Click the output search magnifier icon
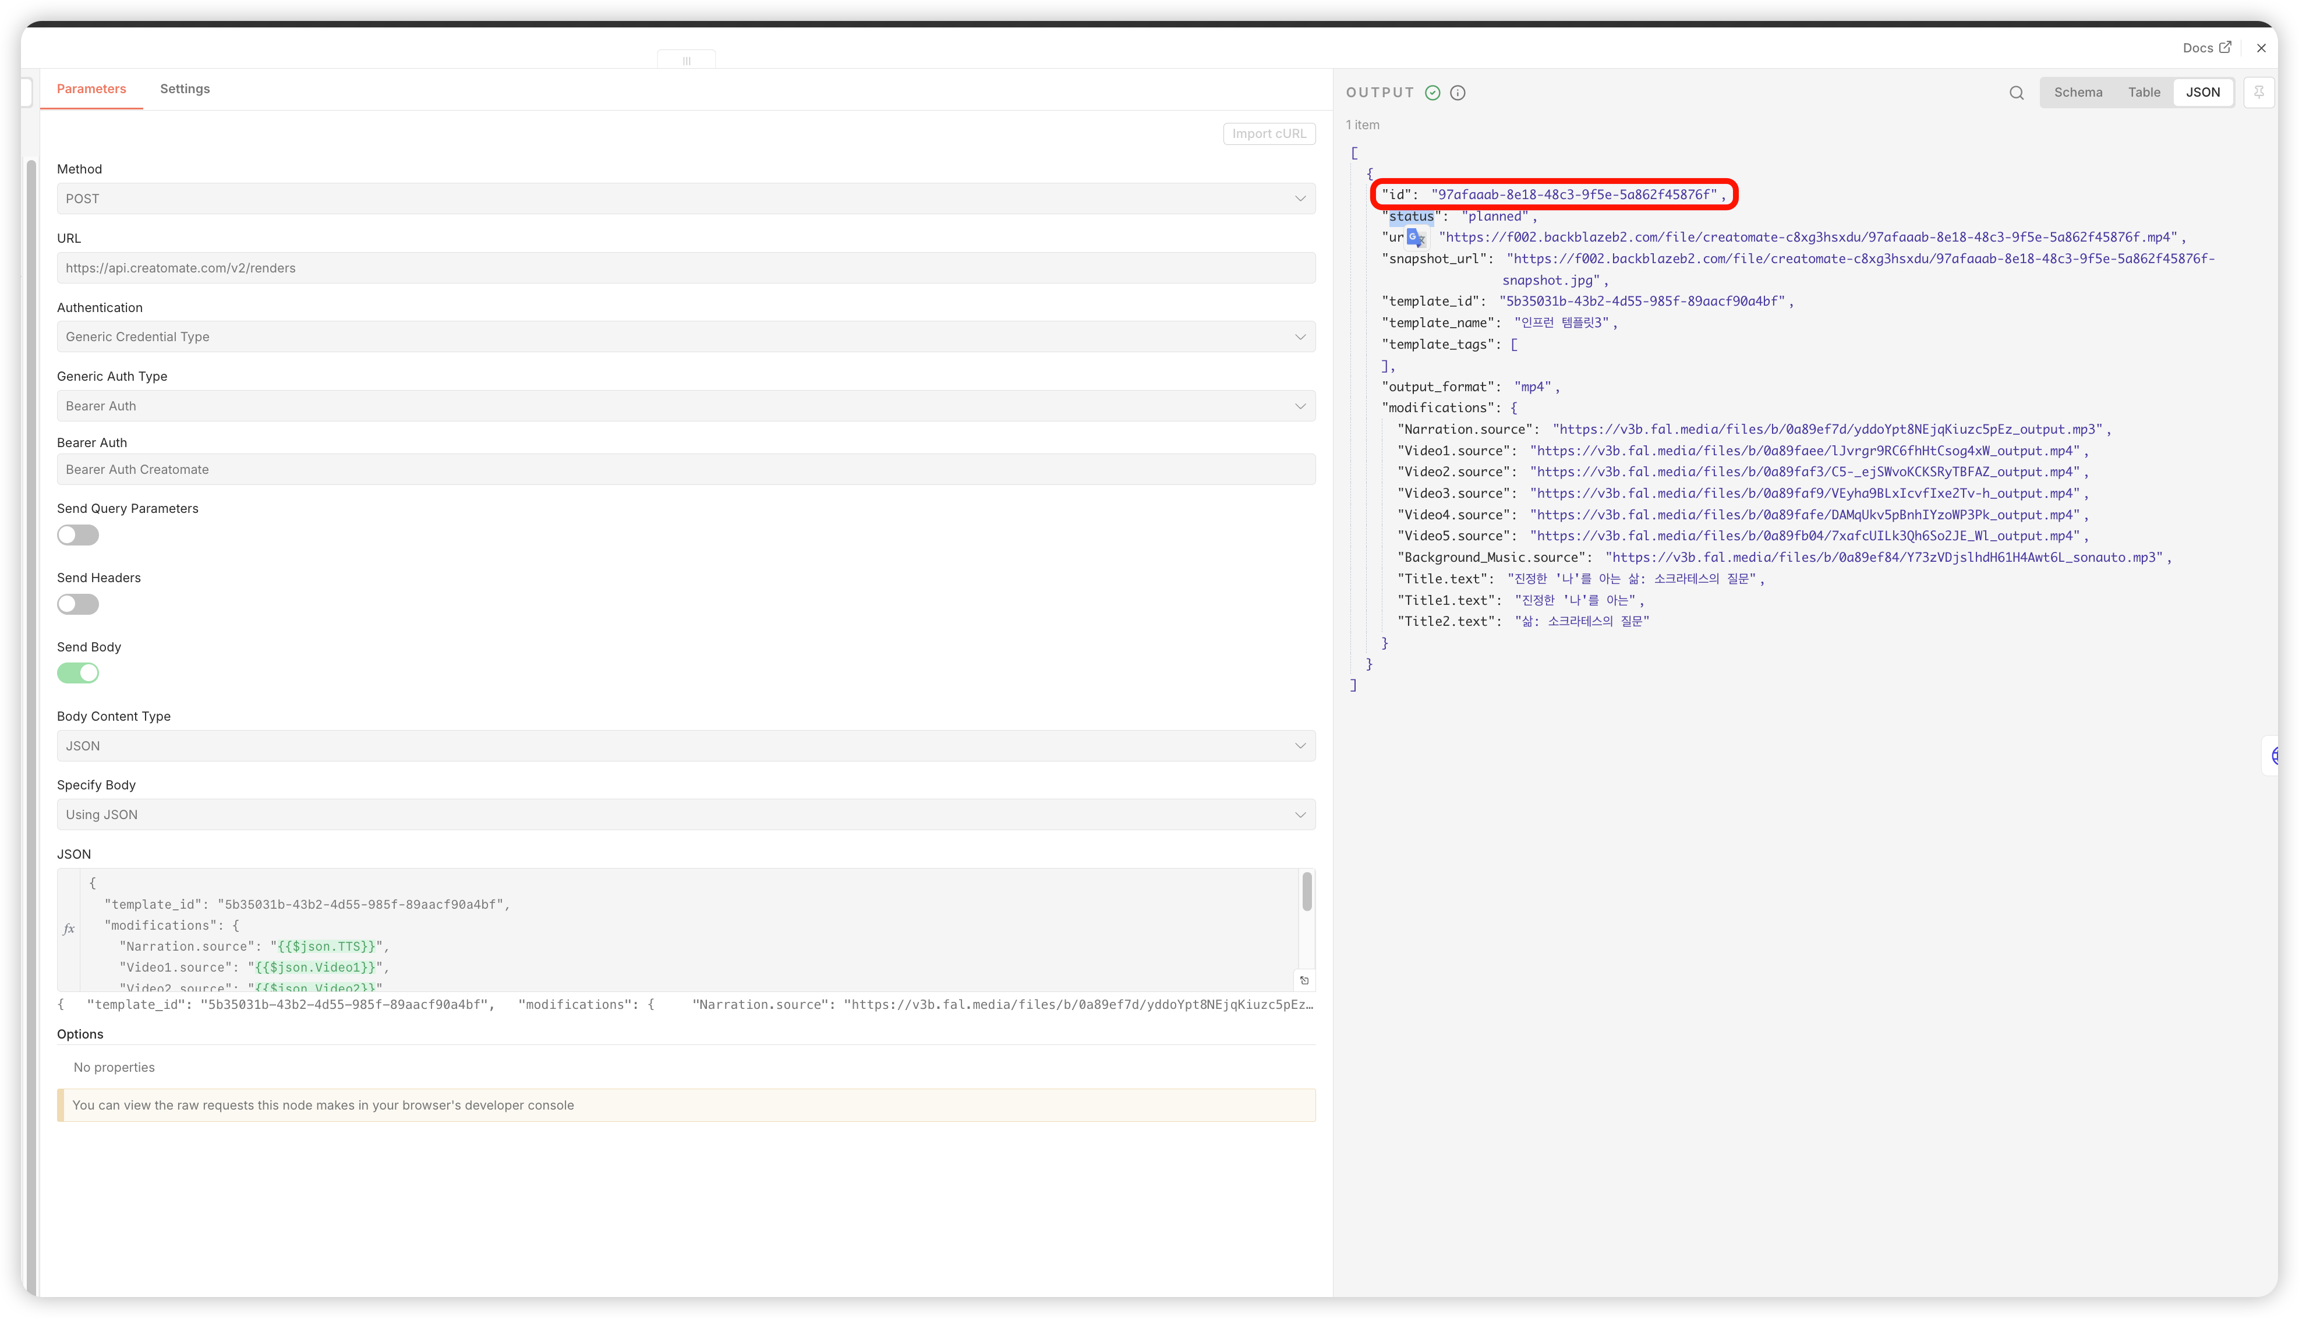Viewport: 2299px width, 1318px height. tap(2015, 93)
